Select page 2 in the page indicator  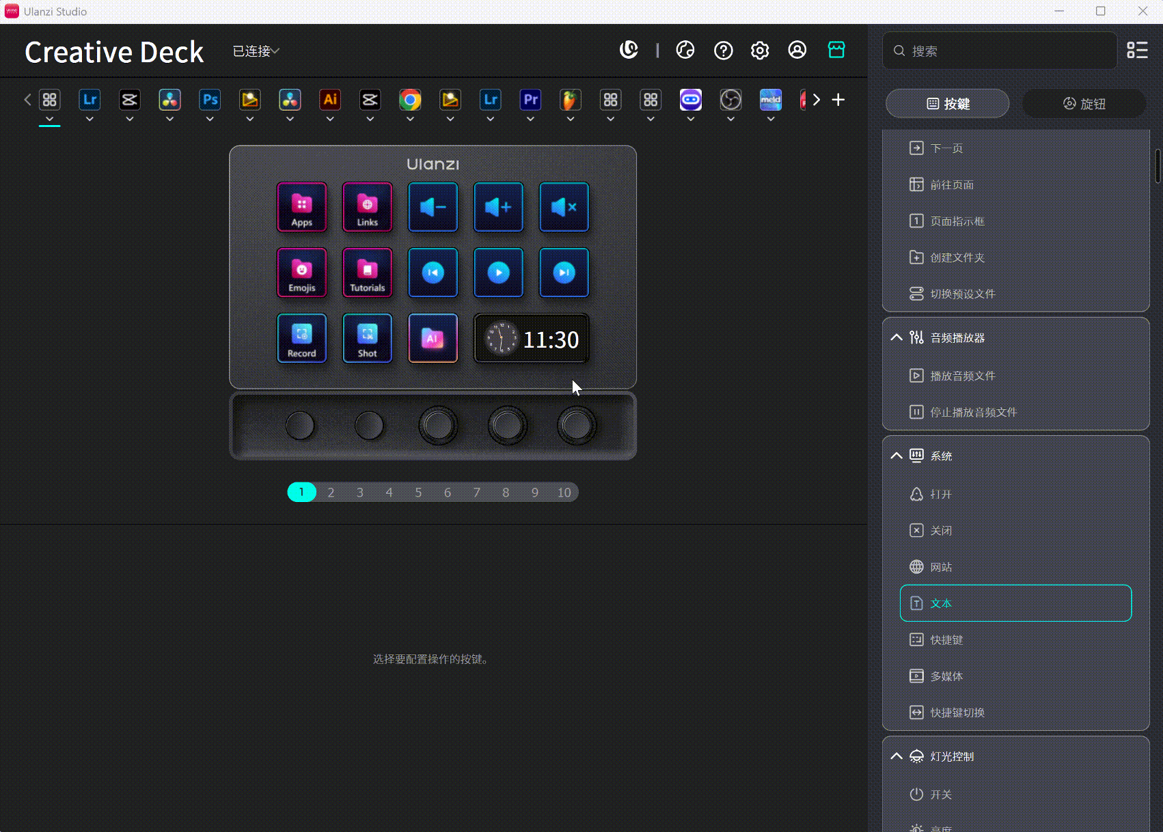click(x=331, y=493)
